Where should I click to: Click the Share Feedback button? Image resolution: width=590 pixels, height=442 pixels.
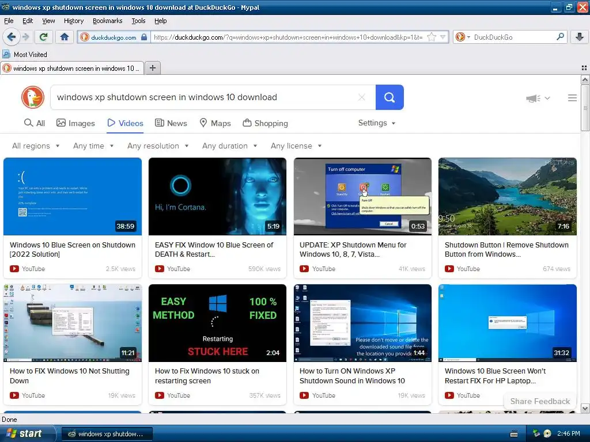(540, 401)
